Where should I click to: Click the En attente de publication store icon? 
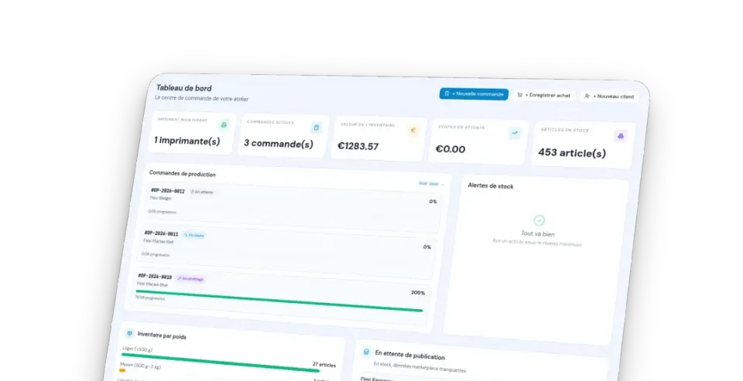click(x=366, y=352)
